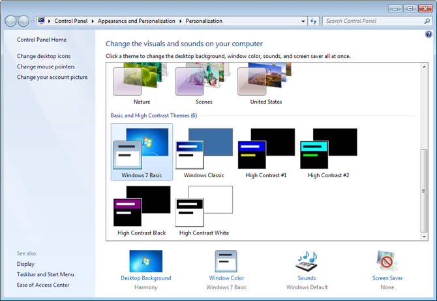The height and width of the screenshot is (301, 437).
Task: Click the Control Panel icon in address bar
Action: click(x=42, y=21)
